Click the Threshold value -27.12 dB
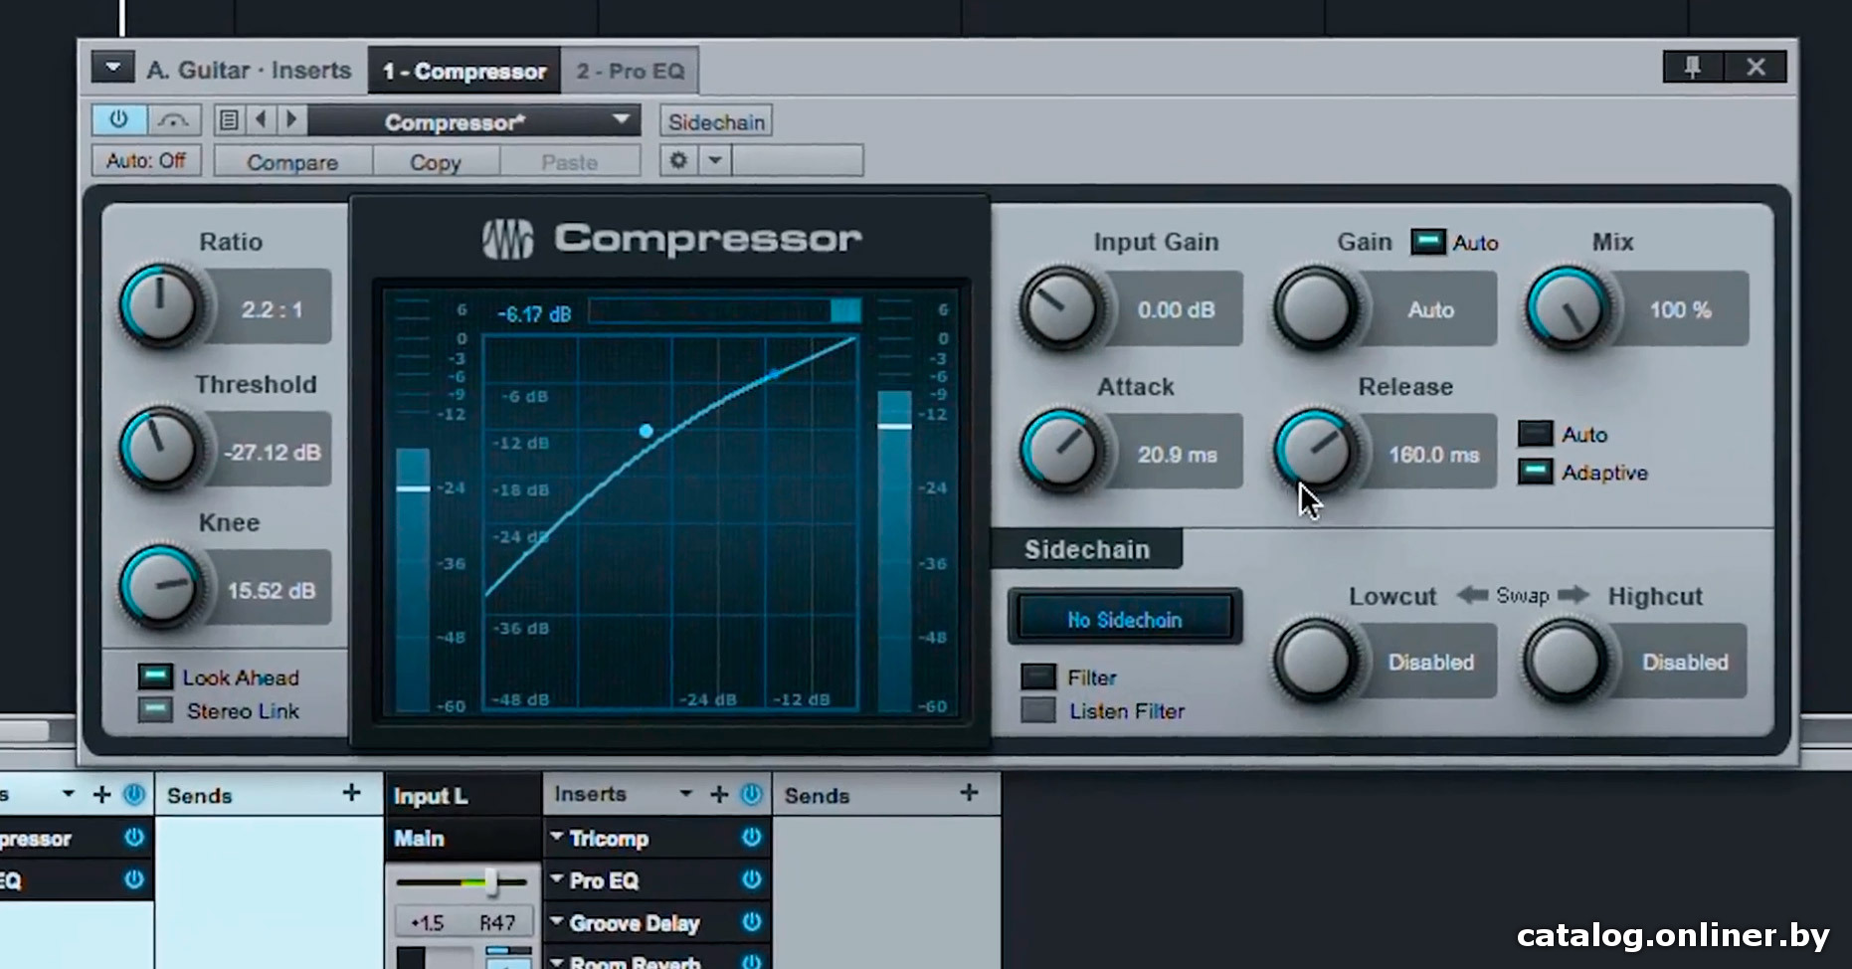 click(x=272, y=453)
